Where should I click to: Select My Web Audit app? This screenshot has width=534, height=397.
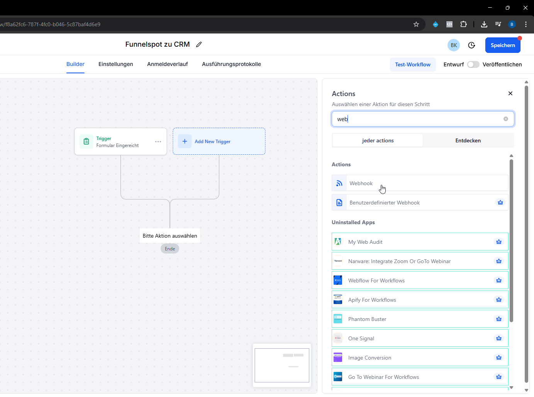pos(420,242)
